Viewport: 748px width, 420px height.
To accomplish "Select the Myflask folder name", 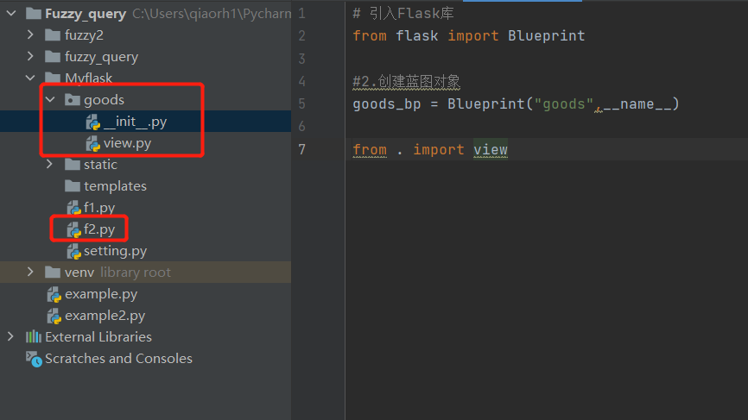I will coord(89,78).
